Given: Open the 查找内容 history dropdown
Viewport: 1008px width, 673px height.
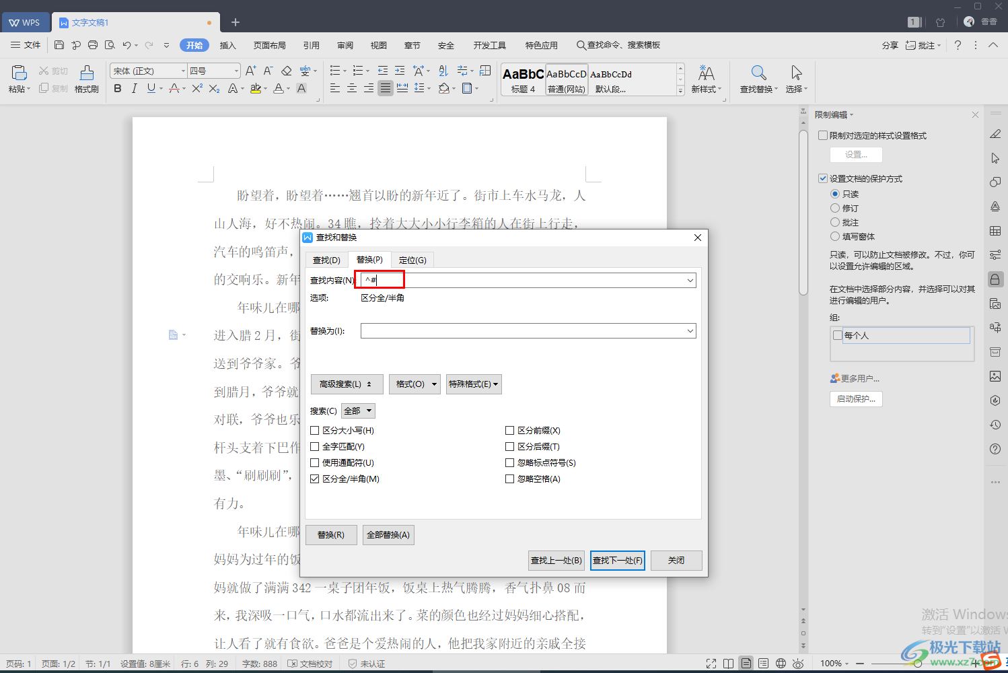Looking at the screenshot, I should coord(690,281).
